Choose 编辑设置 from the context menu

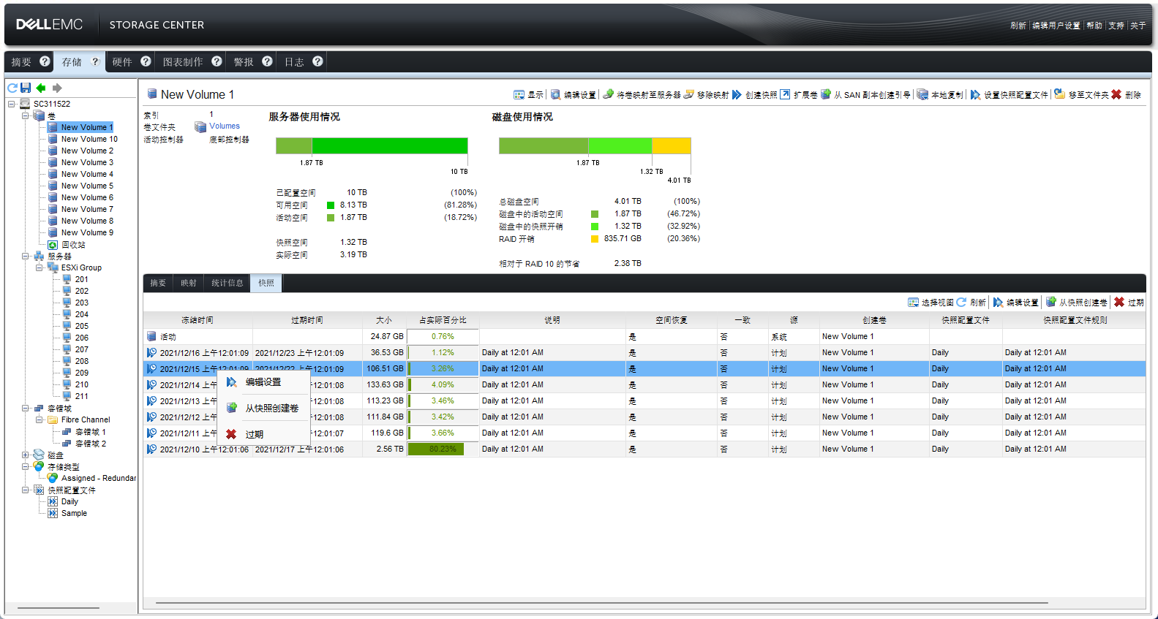pos(264,382)
